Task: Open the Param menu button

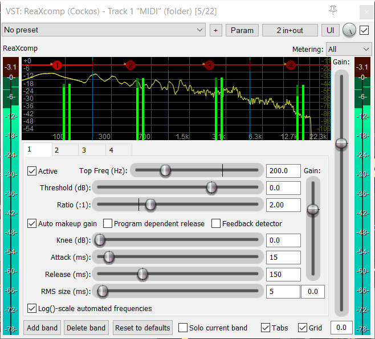Action: pos(242,30)
